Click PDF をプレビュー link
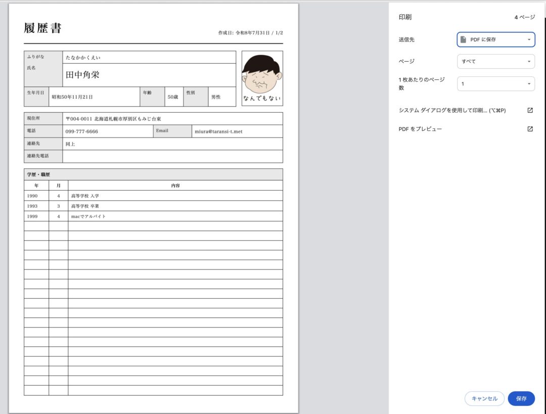 click(x=420, y=129)
